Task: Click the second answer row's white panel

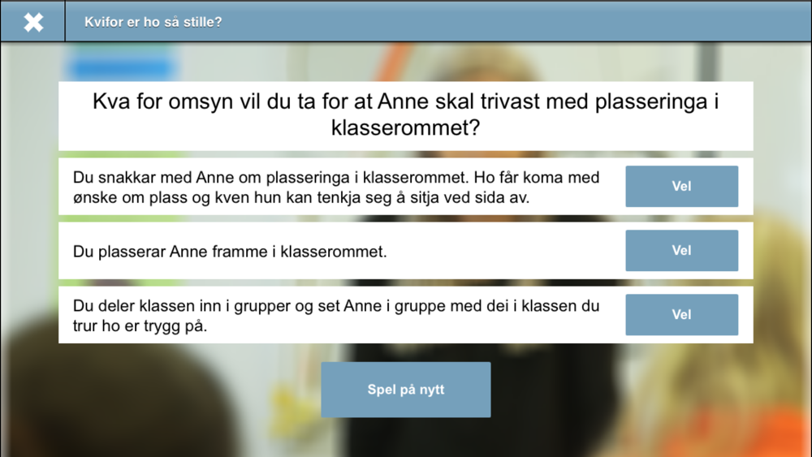Action: 405,251
